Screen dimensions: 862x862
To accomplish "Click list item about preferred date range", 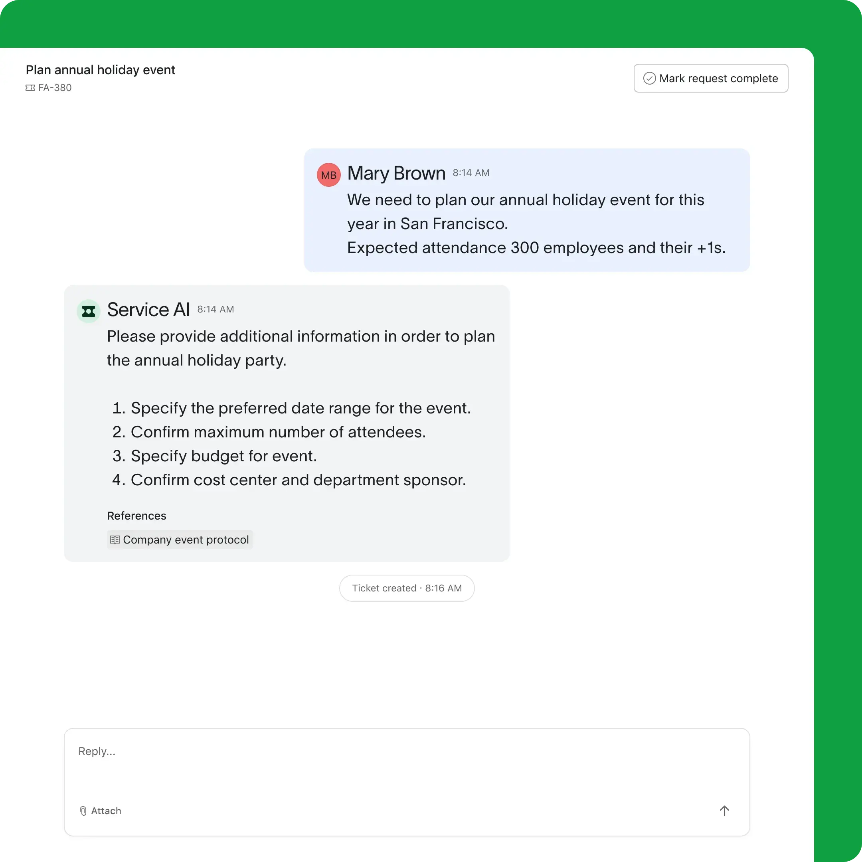I will [x=292, y=408].
